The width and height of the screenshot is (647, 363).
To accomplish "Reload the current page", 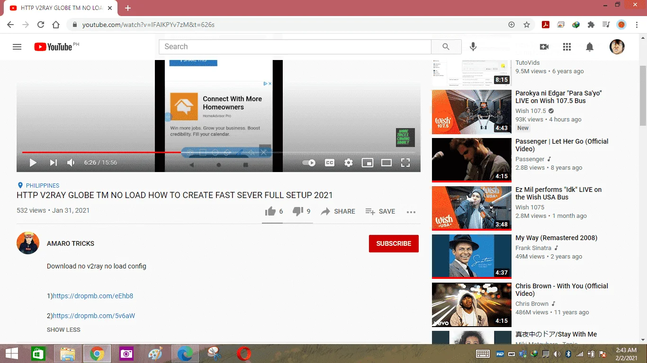I will pyautogui.click(x=41, y=25).
